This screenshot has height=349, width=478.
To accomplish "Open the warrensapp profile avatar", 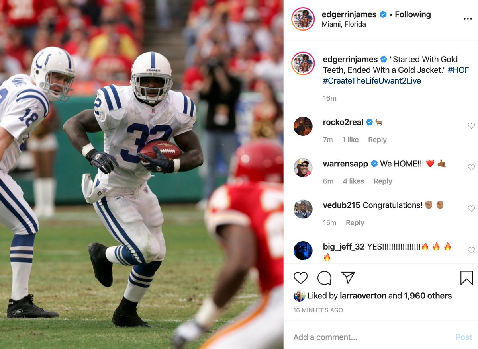I will [303, 168].
